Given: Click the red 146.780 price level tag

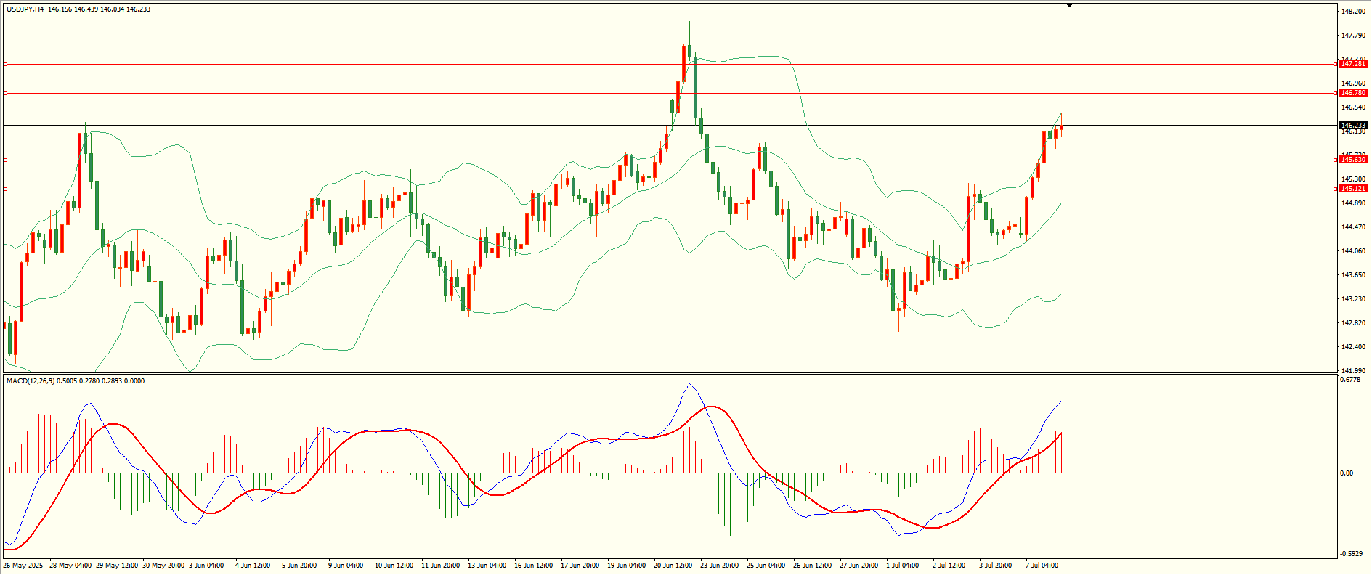Looking at the screenshot, I should (x=1353, y=93).
